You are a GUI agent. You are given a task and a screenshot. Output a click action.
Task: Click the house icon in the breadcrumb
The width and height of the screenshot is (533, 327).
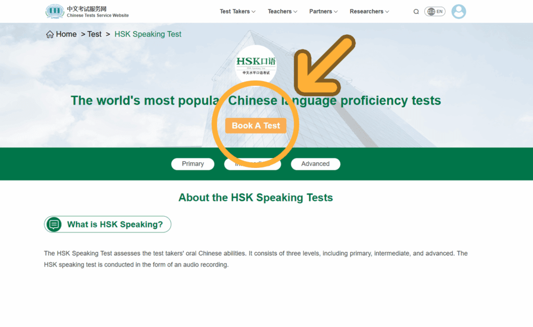tap(50, 34)
